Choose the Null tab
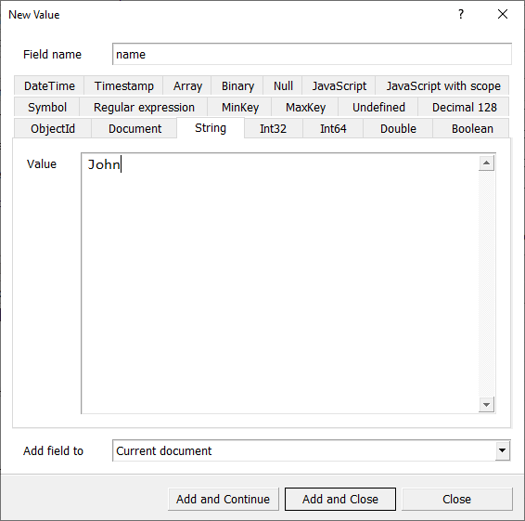 coord(283,85)
